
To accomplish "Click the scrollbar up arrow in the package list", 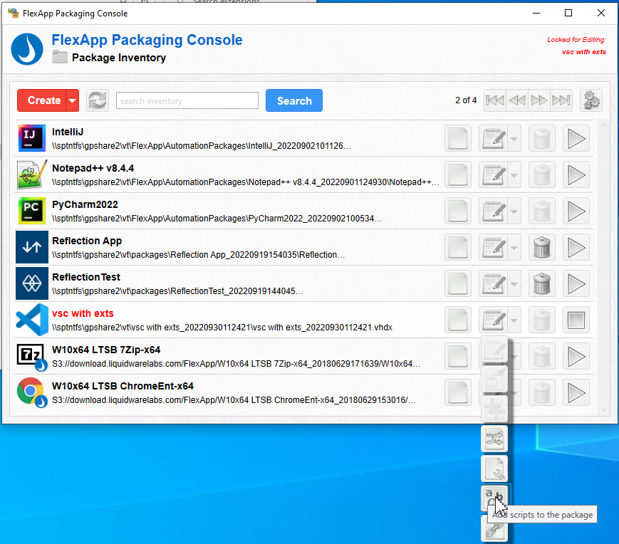I will pyautogui.click(x=603, y=125).
